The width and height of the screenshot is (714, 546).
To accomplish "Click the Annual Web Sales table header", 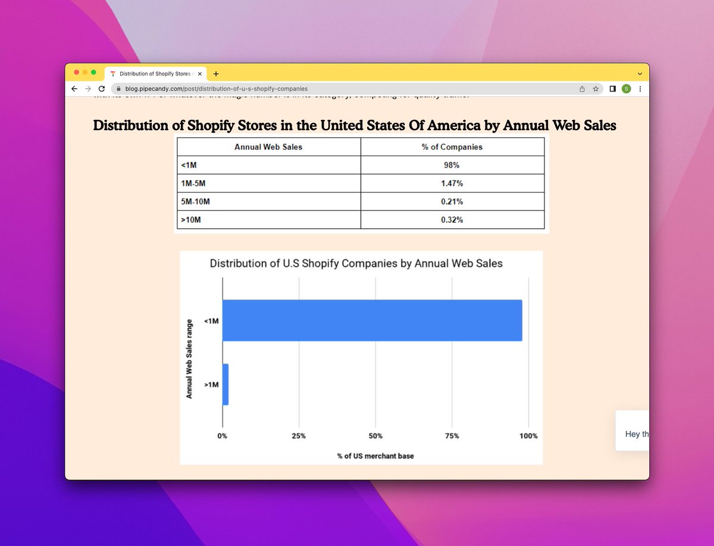I will coord(268,147).
